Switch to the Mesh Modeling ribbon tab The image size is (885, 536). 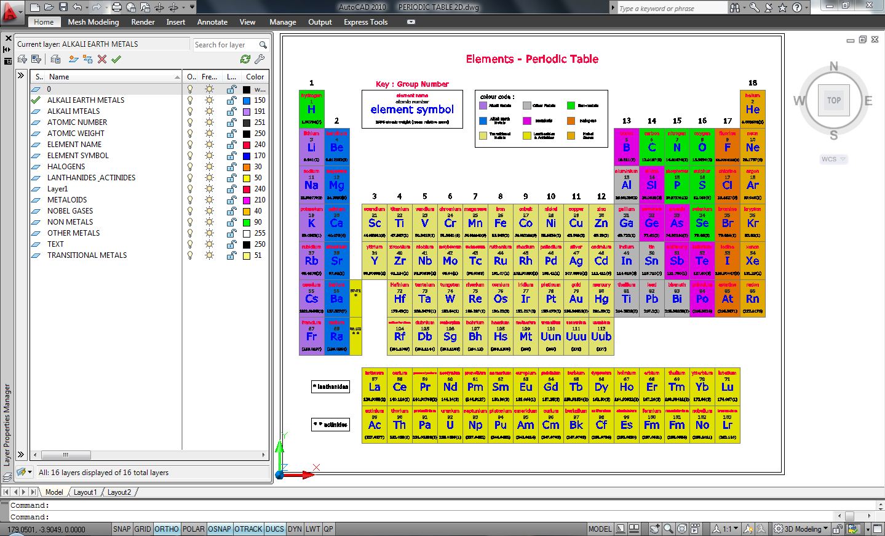[93, 22]
